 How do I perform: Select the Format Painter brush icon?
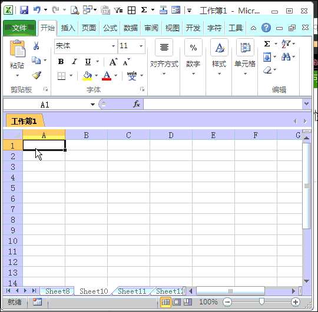pos(37,75)
